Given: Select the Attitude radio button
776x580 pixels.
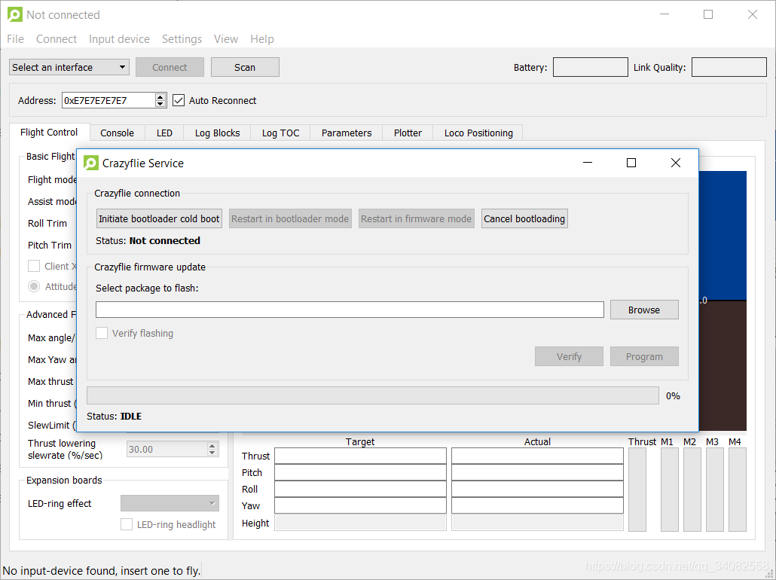Looking at the screenshot, I should (x=34, y=286).
